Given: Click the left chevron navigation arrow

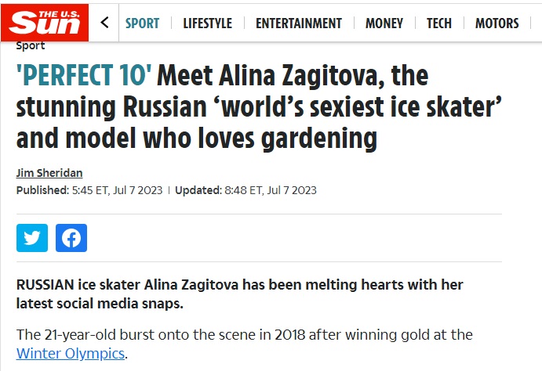Looking at the screenshot, I should tap(104, 23).
